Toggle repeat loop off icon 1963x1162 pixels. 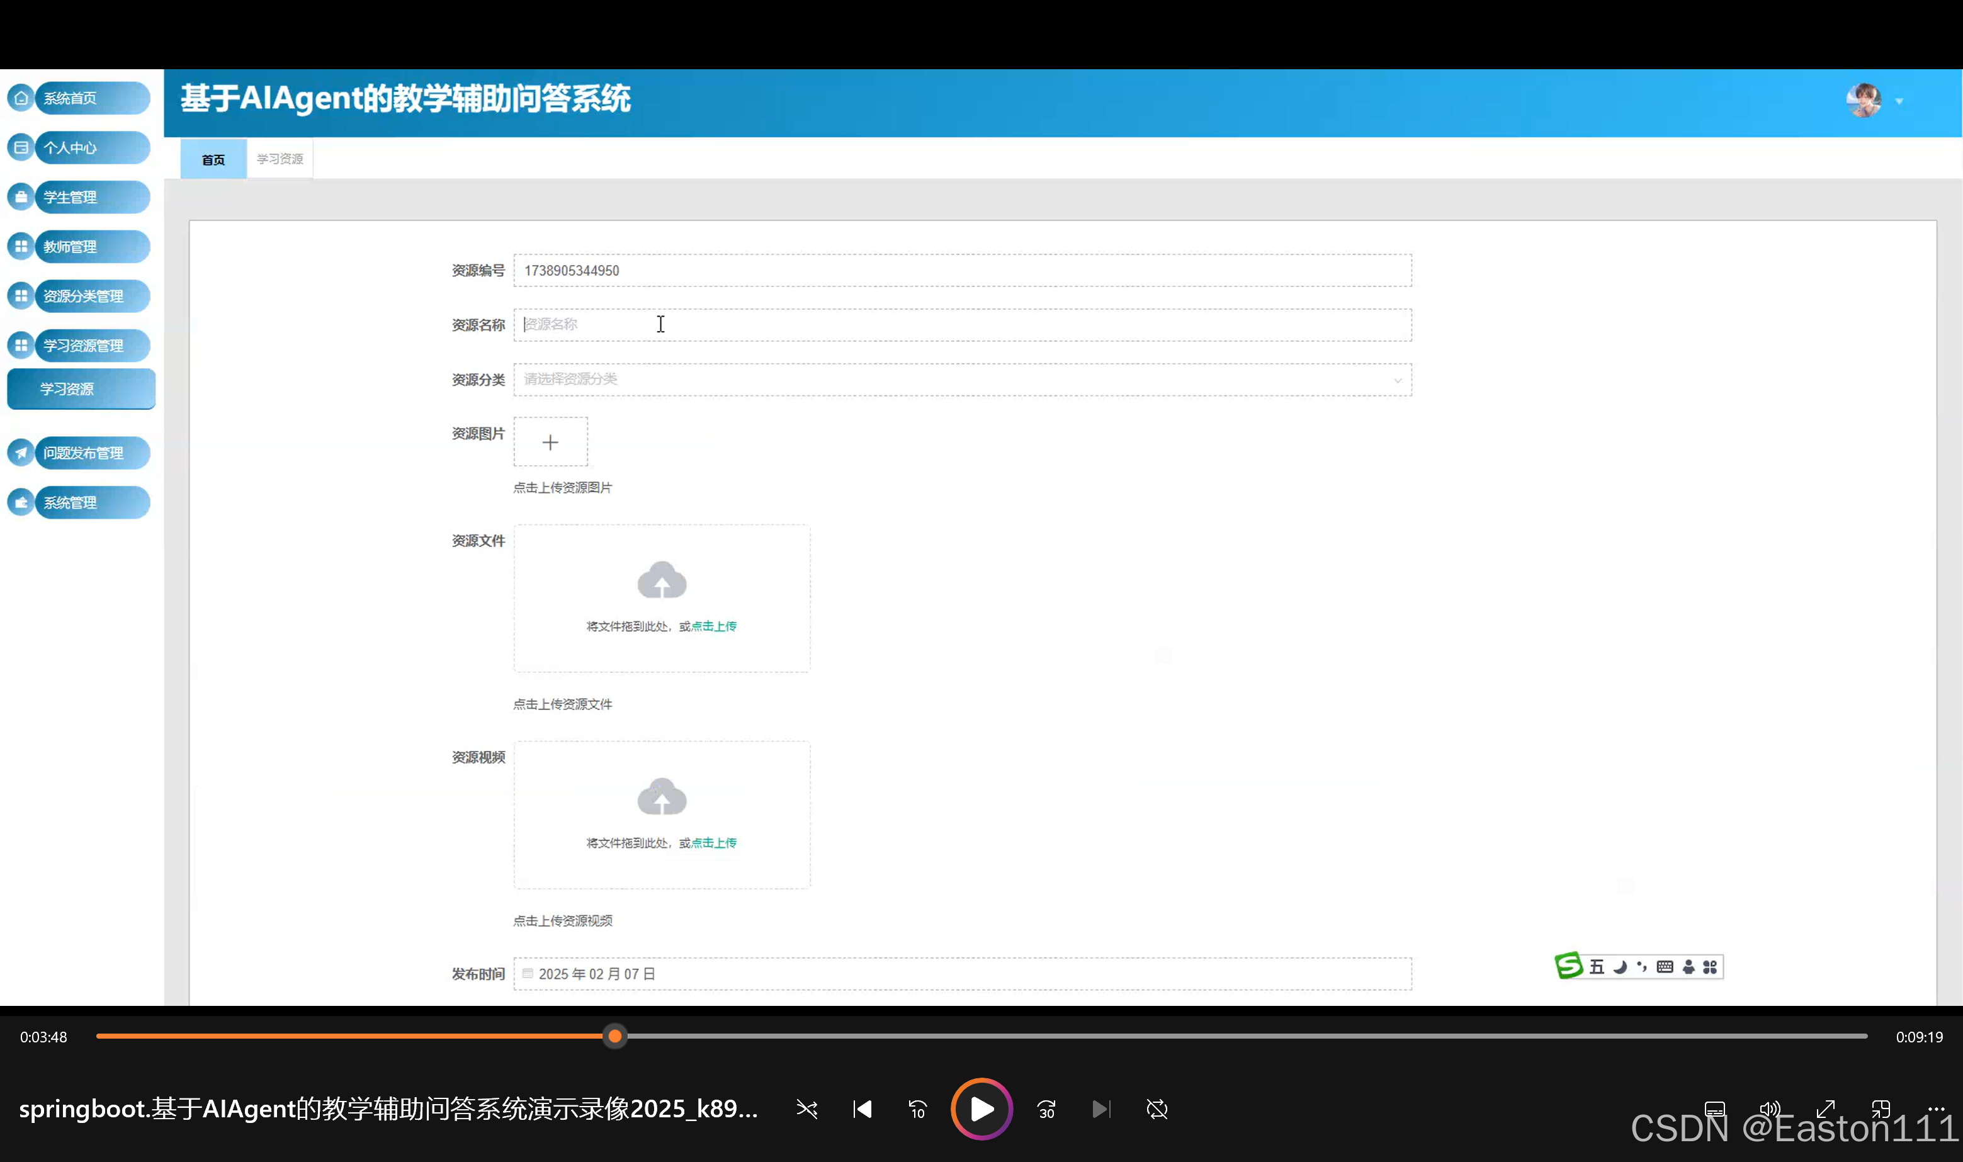tap(1157, 1108)
